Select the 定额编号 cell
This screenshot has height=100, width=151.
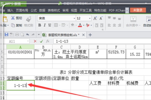click(20, 78)
